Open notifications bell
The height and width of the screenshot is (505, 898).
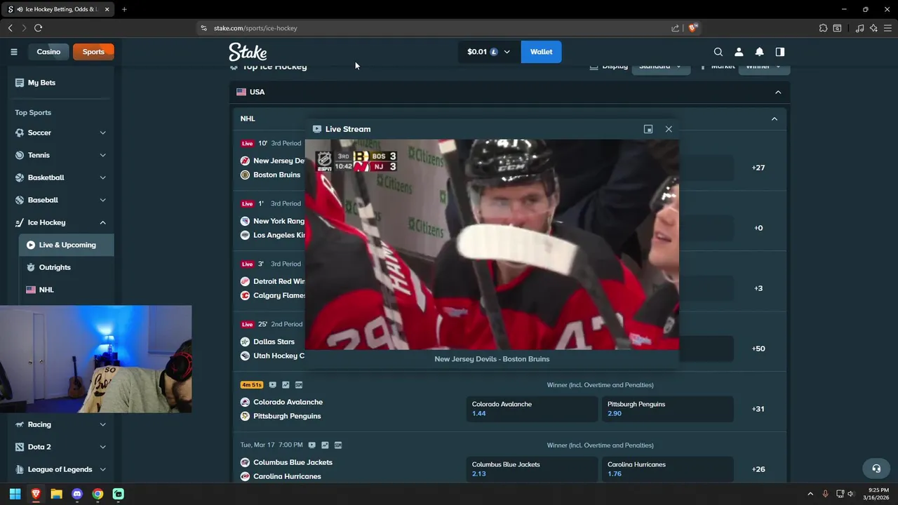click(759, 52)
